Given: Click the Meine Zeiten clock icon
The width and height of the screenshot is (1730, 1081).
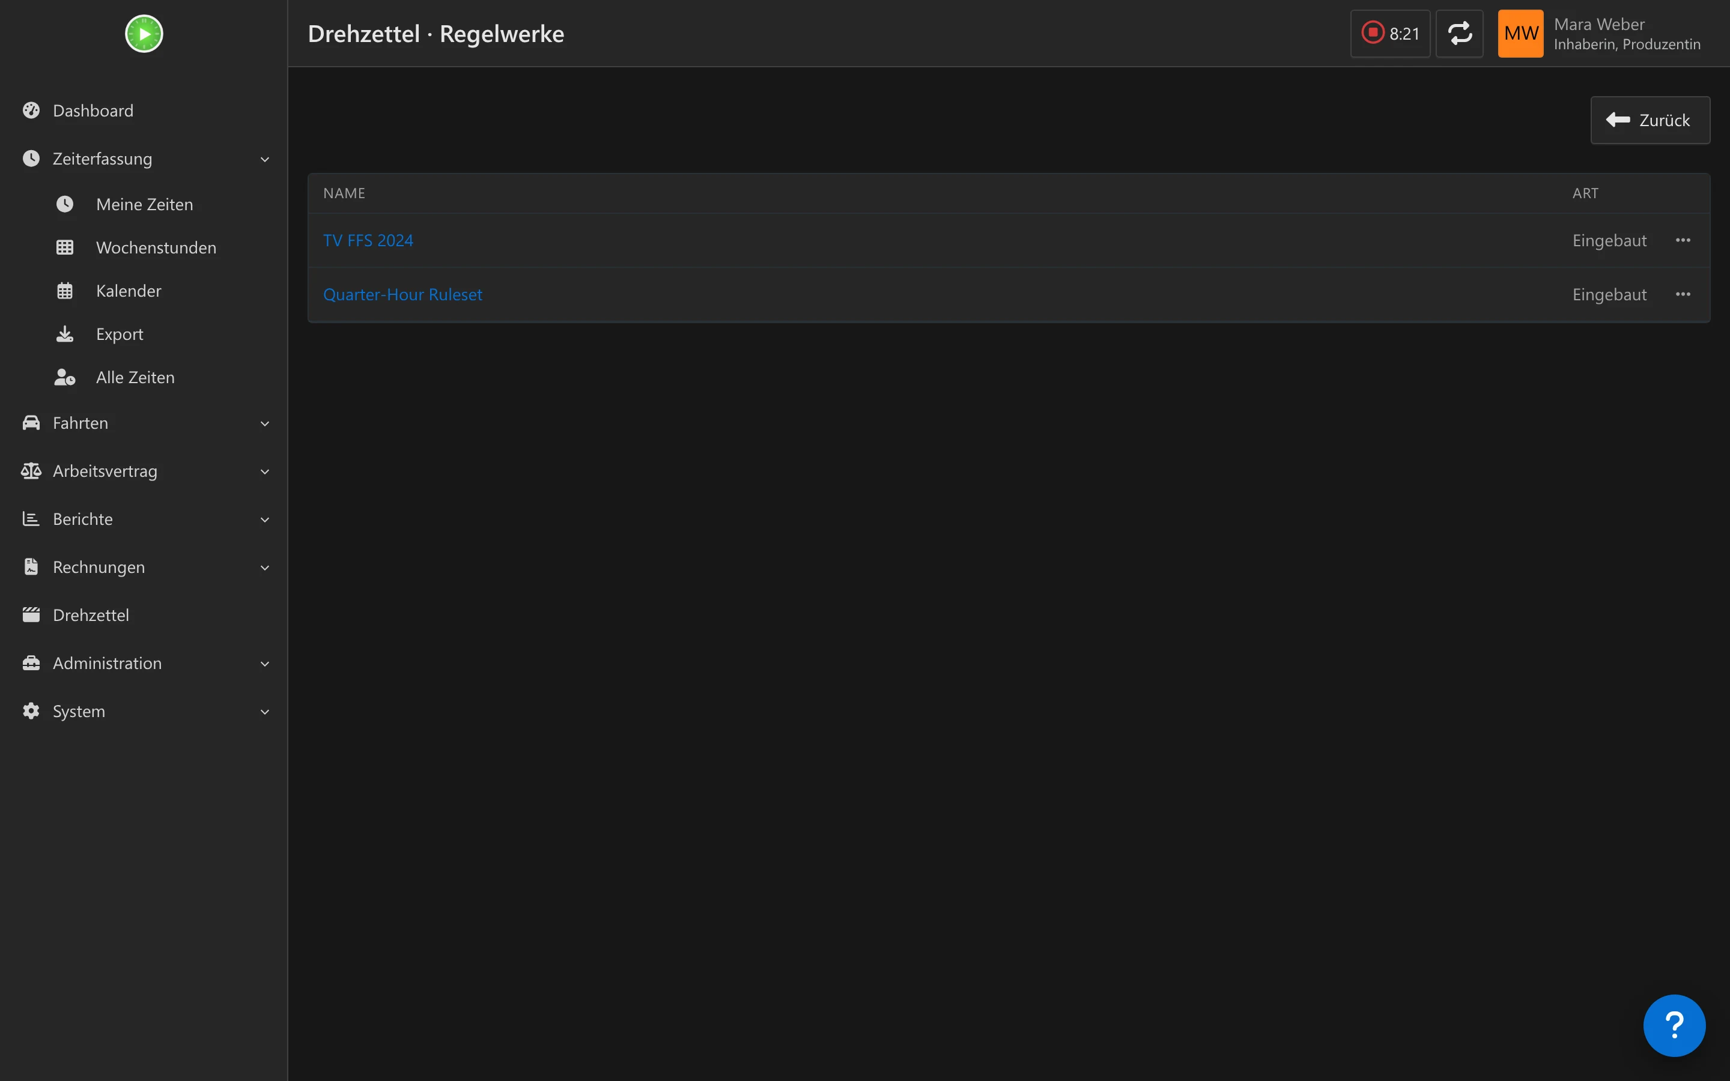Looking at the screenshot, I should (x=64, y=204).
